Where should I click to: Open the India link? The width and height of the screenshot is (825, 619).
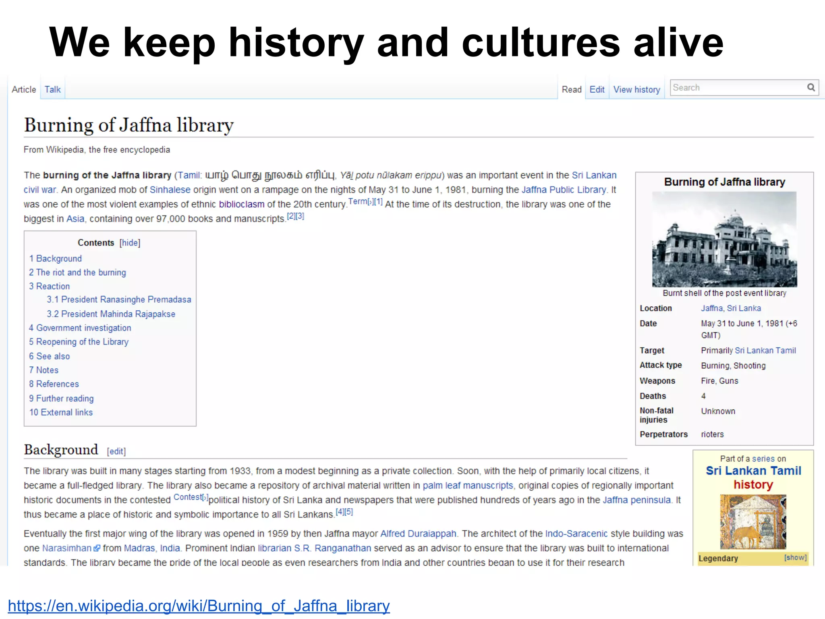pyautogui.click(x=170, y=548)
